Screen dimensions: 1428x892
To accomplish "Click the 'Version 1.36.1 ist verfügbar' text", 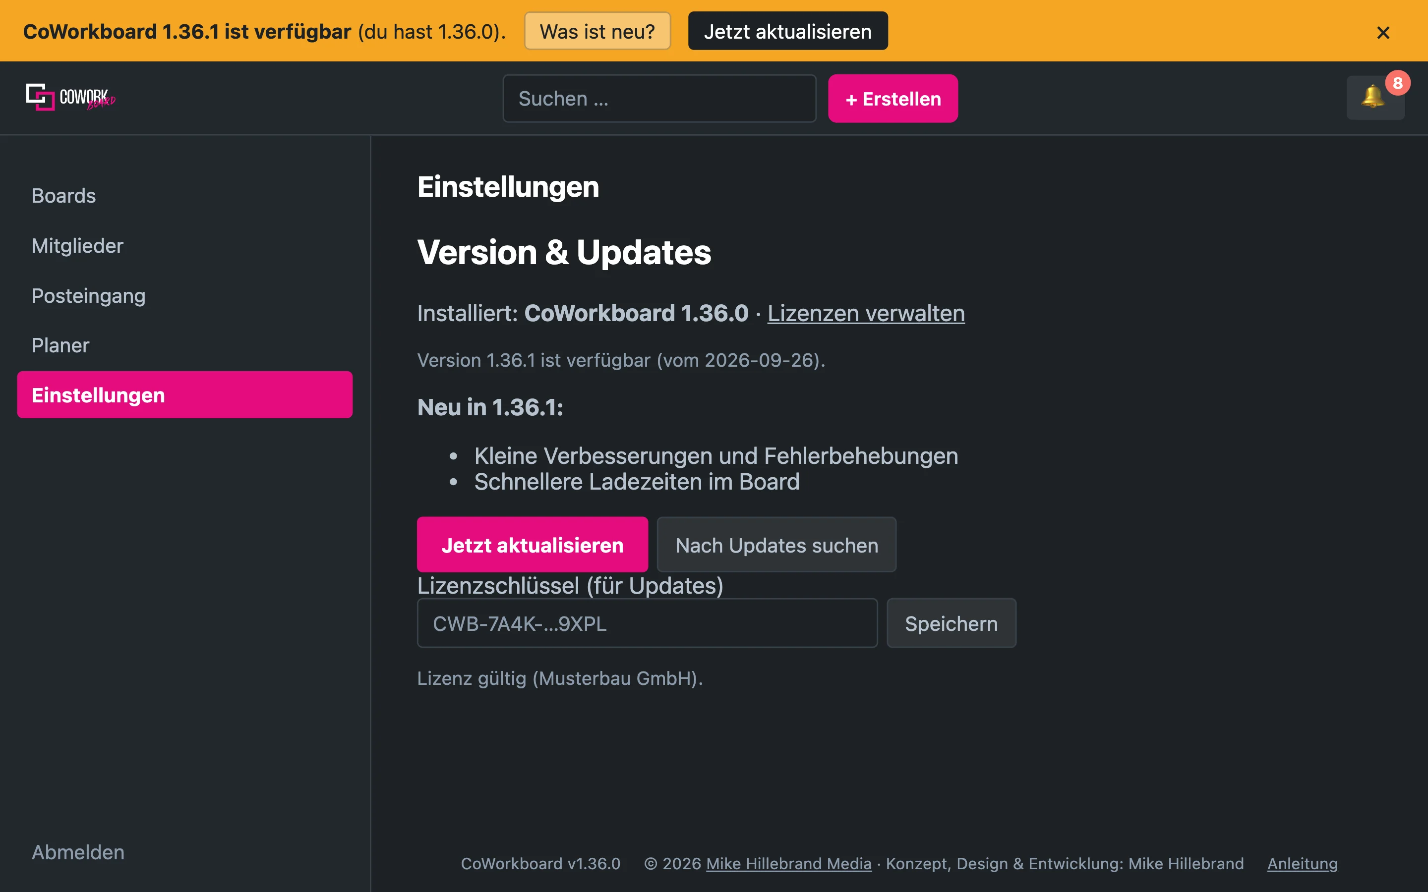I will 534,360.
